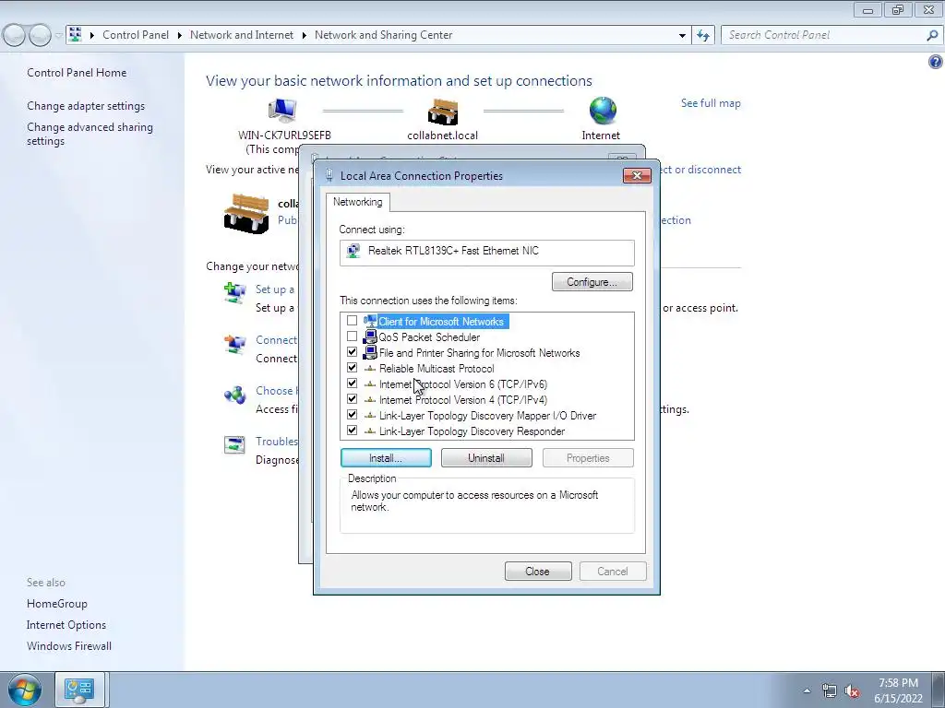Click the Choose homegroup options icon

tap(235, 395)
